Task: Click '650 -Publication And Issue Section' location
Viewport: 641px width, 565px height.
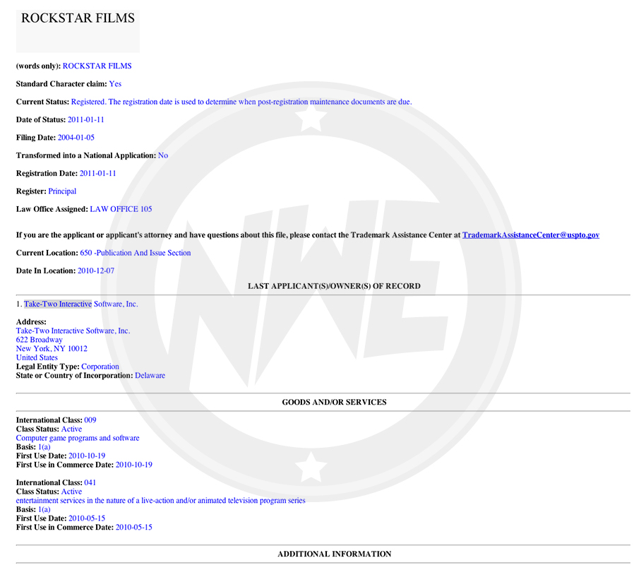Action: [135, 253]
